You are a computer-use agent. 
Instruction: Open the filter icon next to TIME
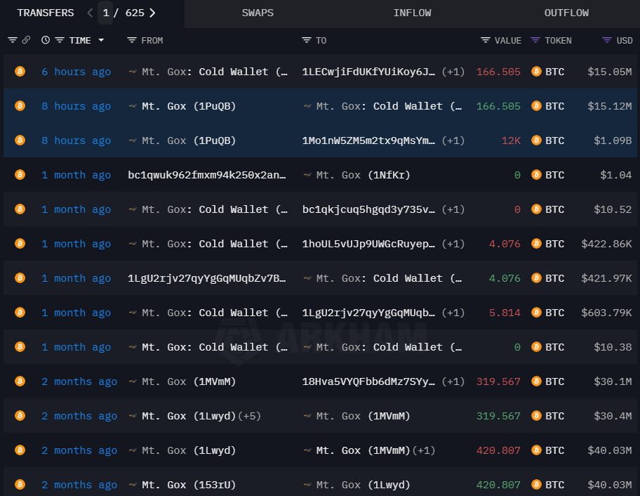60,40
